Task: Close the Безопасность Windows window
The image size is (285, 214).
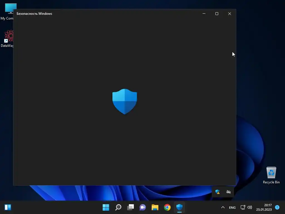Action: (x=230, y=14)
